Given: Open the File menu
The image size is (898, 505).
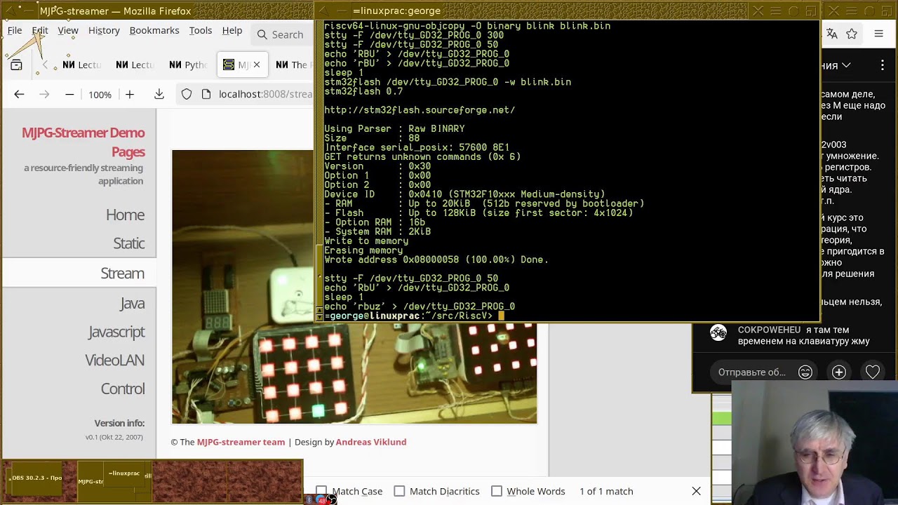Looking at the screenshot, I should click(15, 31).
